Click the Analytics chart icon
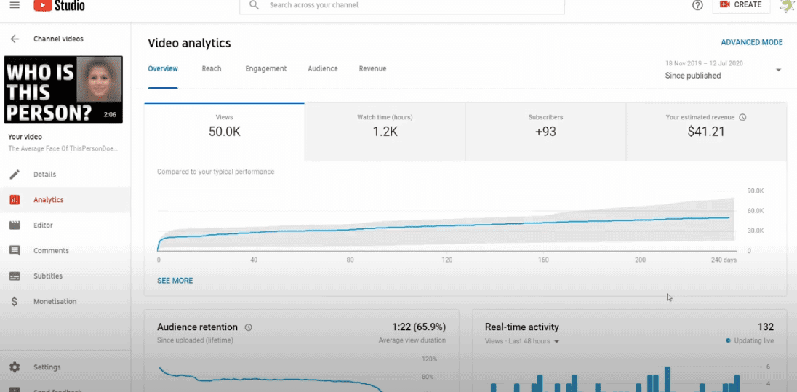Image resolution: width=797 pixels, height=392 pixels. pos(15,200)
